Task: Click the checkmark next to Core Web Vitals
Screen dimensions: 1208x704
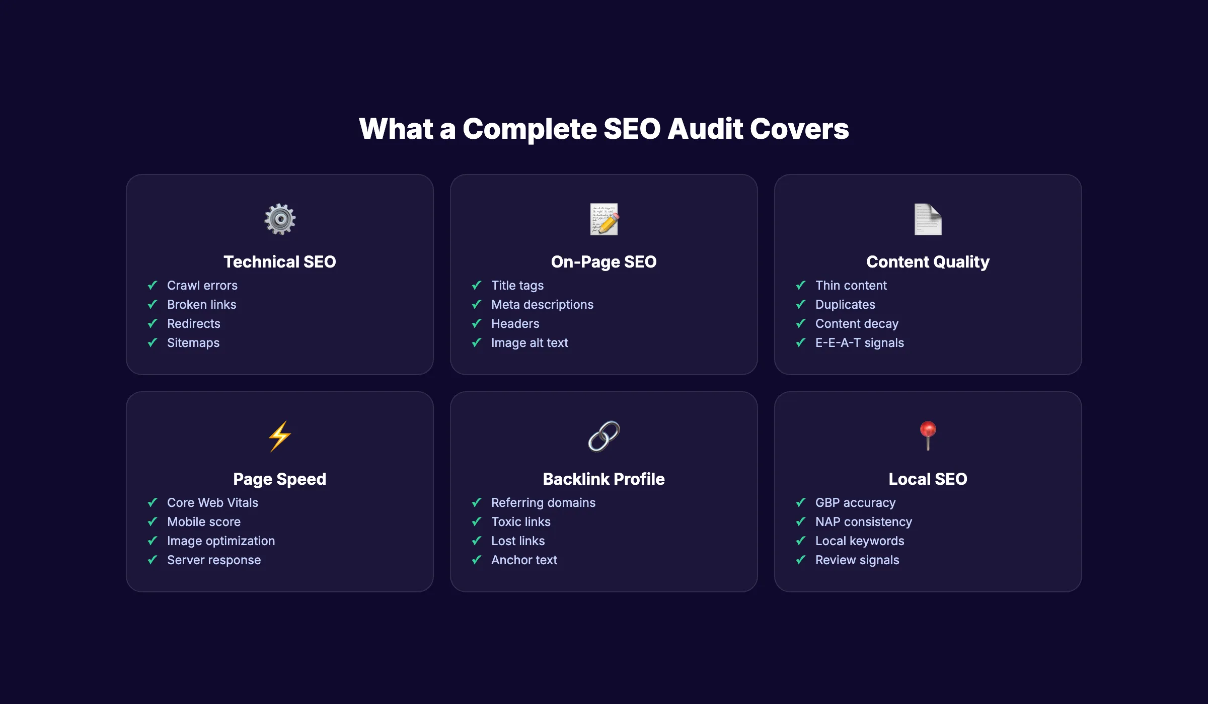Action: click(153, 502)
